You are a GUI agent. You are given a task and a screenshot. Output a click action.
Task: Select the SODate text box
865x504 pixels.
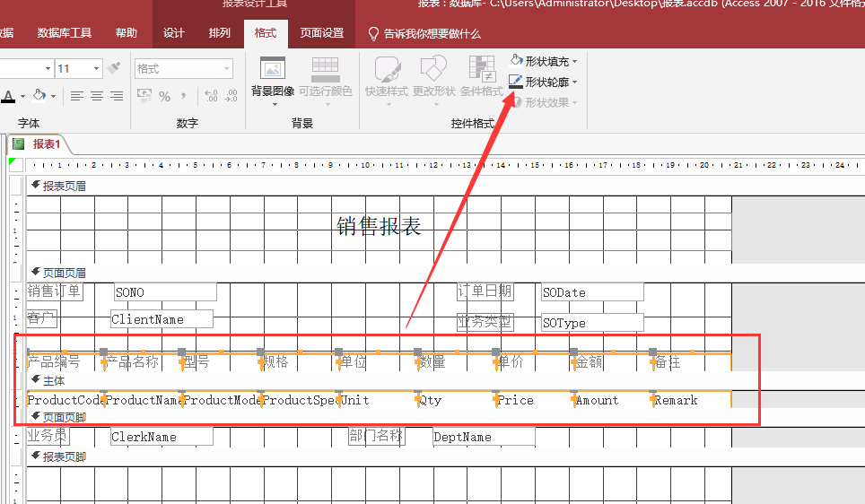592,292
